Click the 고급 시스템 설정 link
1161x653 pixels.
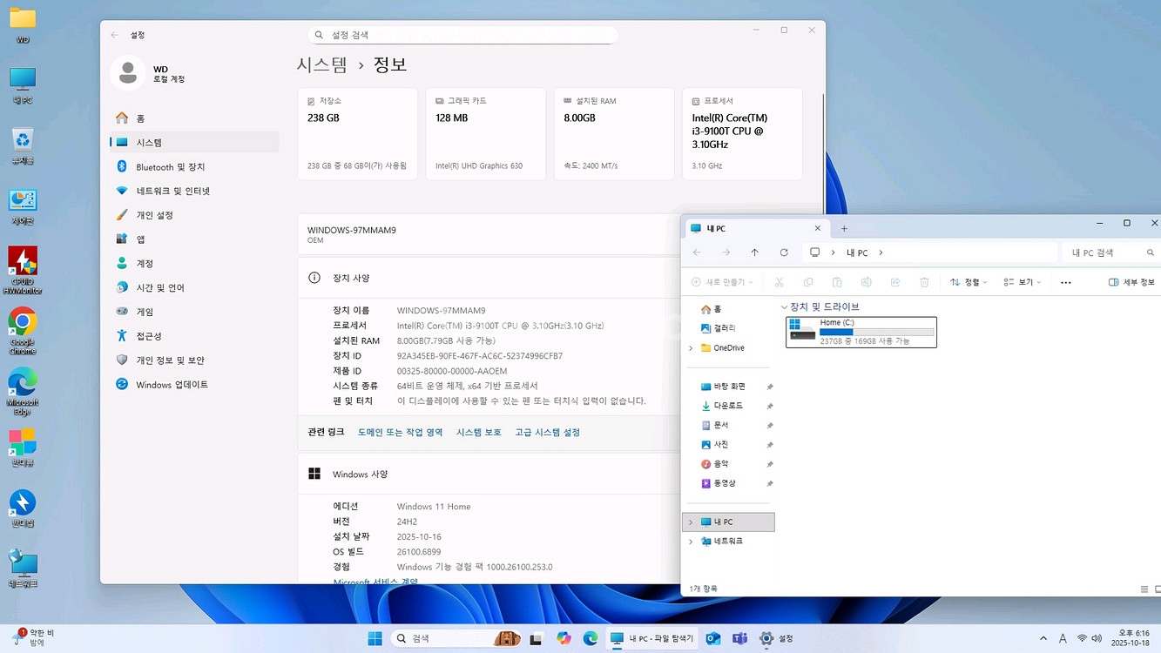(547, 432)
